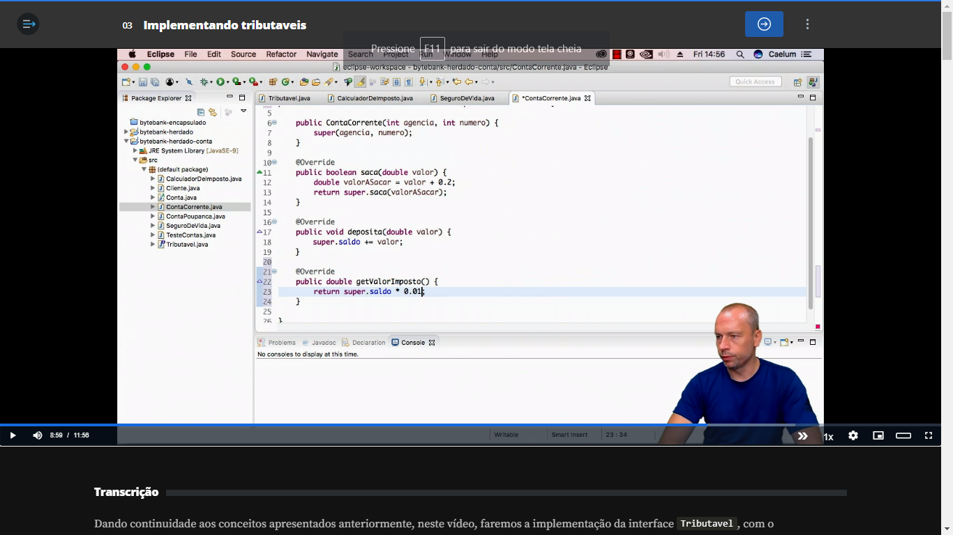The width and height of the screenshot is (953, 535).
Task: Click the Apple menu icon
Action: (x=132, y=54)
